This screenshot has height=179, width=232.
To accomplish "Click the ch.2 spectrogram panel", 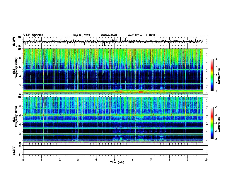I will coord(113,120).
